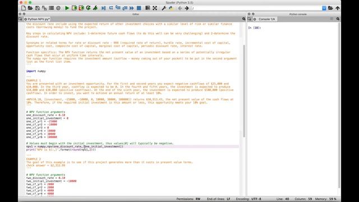Toggle fullscreen mode icon
This screenshot has width=359, height=202.
pos(155,8)
